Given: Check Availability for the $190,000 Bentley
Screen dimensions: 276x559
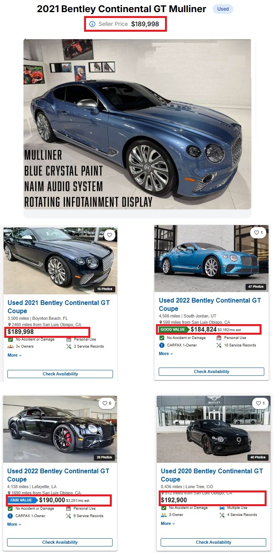Looking at the screenshot, I should click(60, 542).
